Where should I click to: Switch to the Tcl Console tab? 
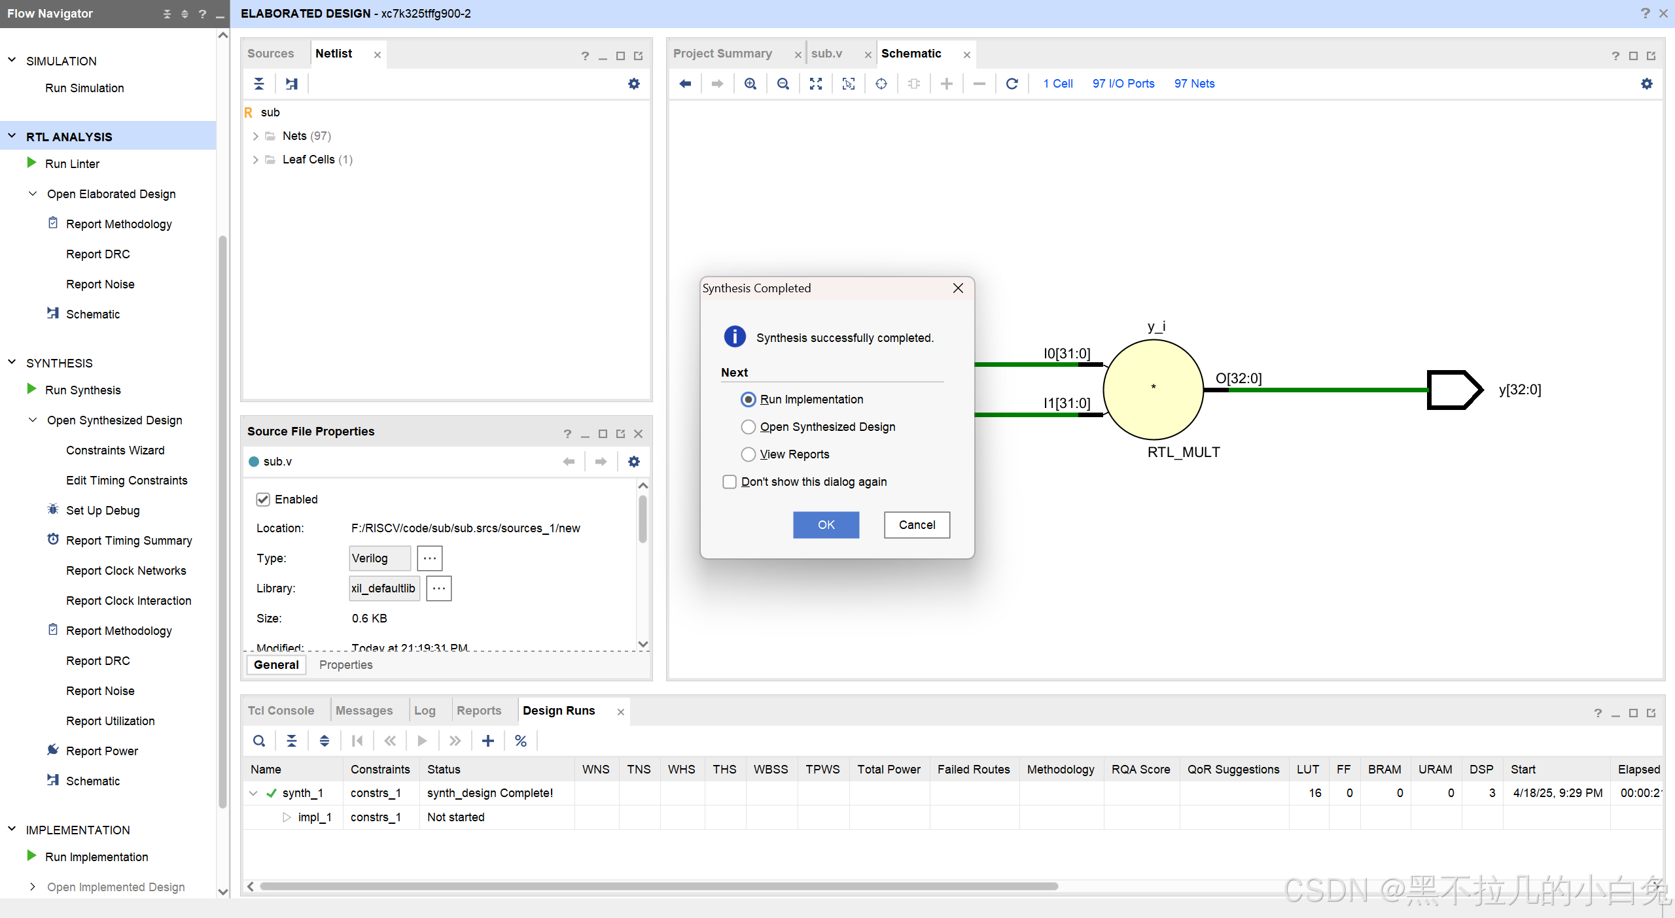[281, 711]
